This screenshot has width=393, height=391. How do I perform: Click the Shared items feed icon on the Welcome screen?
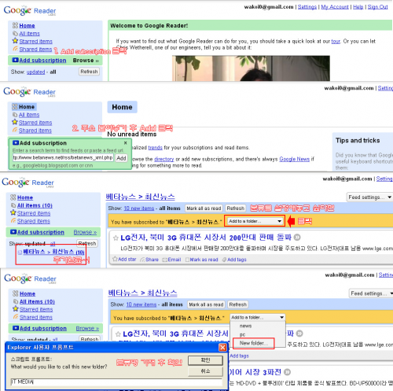[x=16, y=49]
